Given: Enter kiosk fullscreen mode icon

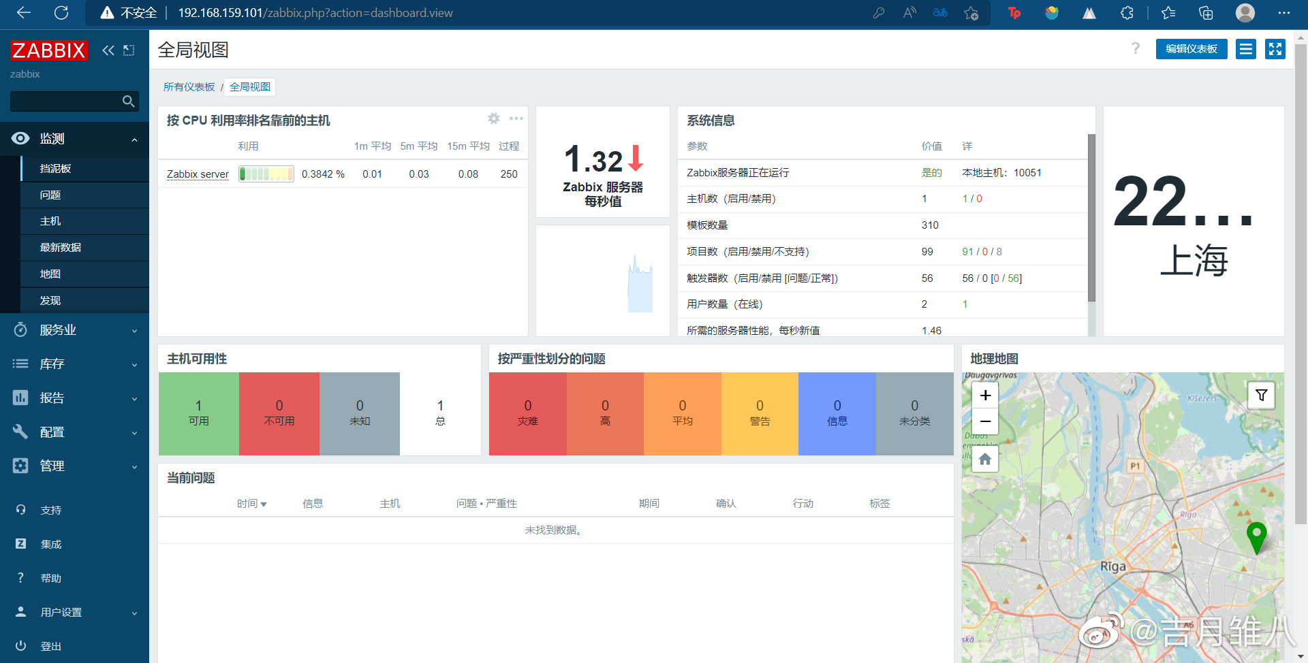Looking at the screenshot, I should (1275, 49).
